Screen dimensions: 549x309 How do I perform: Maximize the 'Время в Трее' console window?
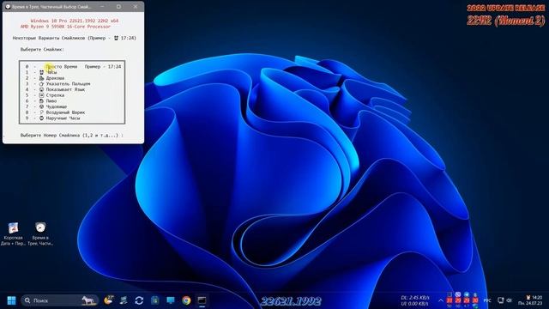click(x=118, y=7)
